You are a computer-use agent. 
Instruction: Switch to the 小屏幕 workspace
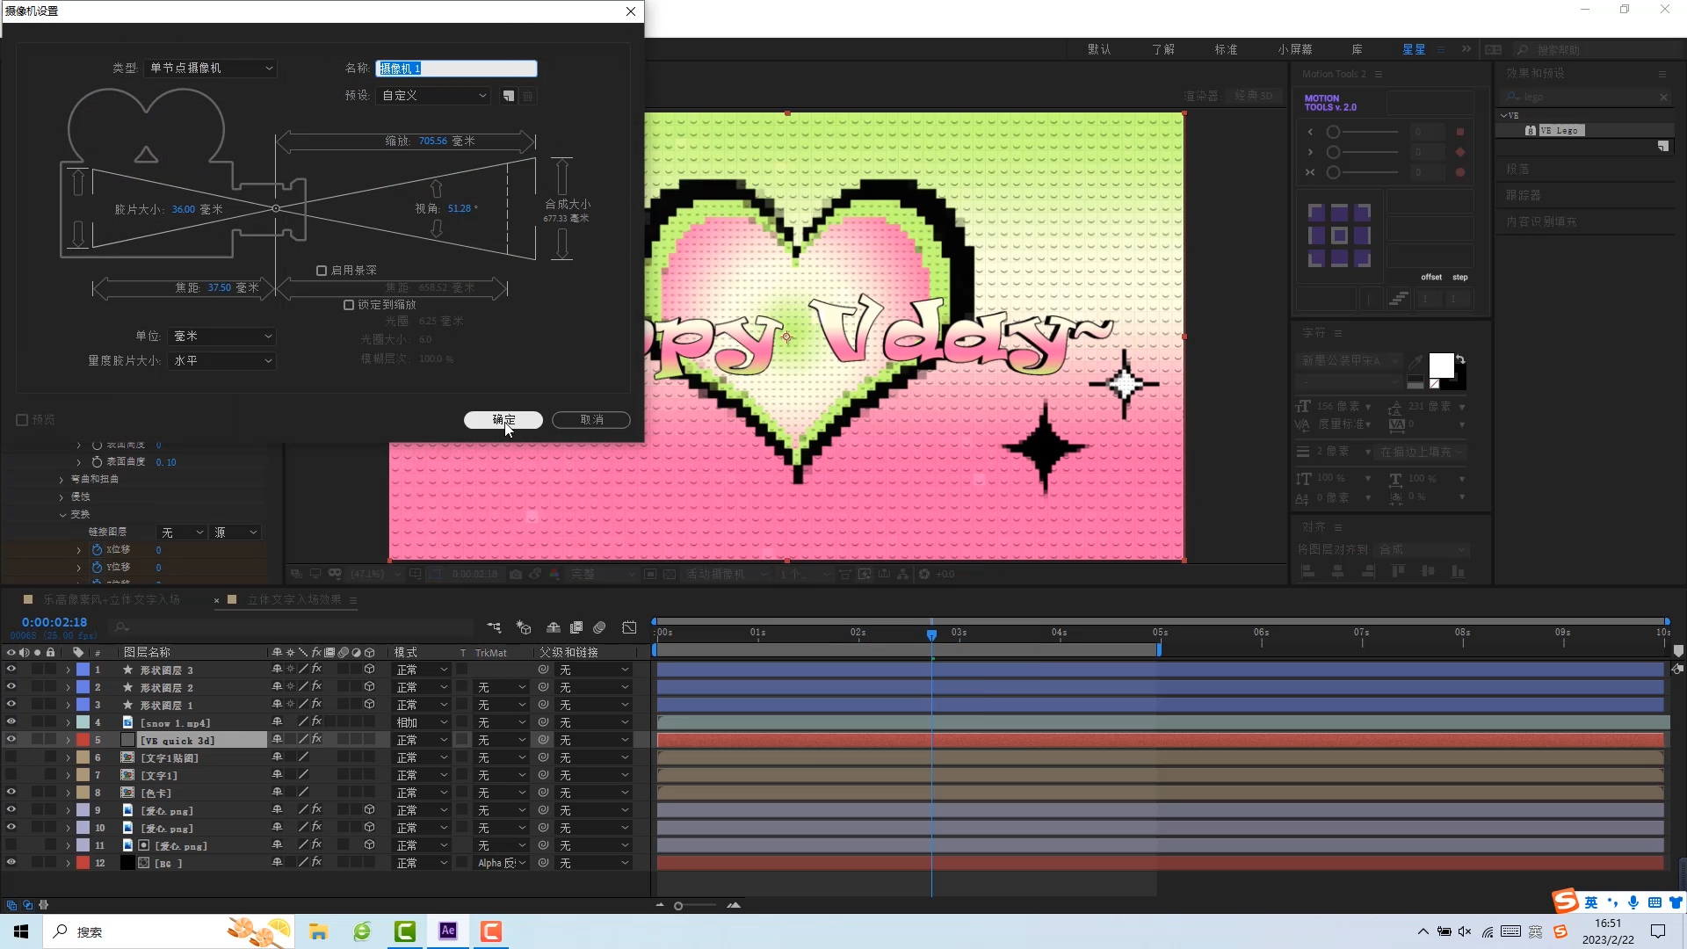1295,49
